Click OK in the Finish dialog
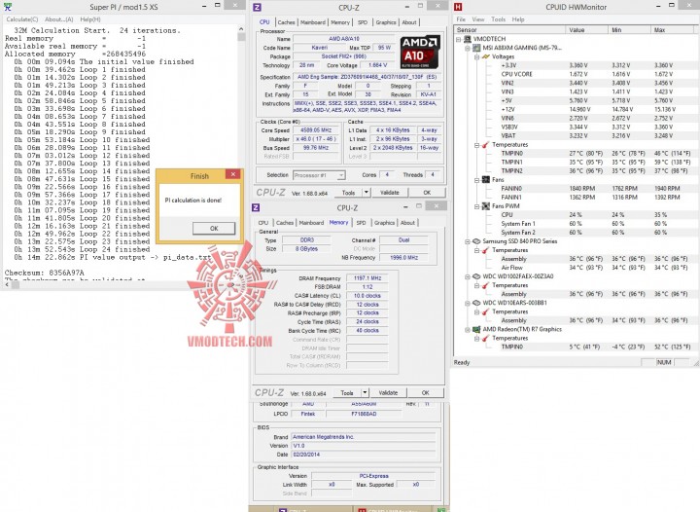The width and height of the screenshot is (700, 512). 214,229
